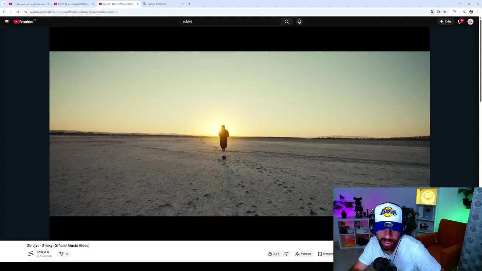Switch to the Psyco M Badboy tab

tap(74, 4)
